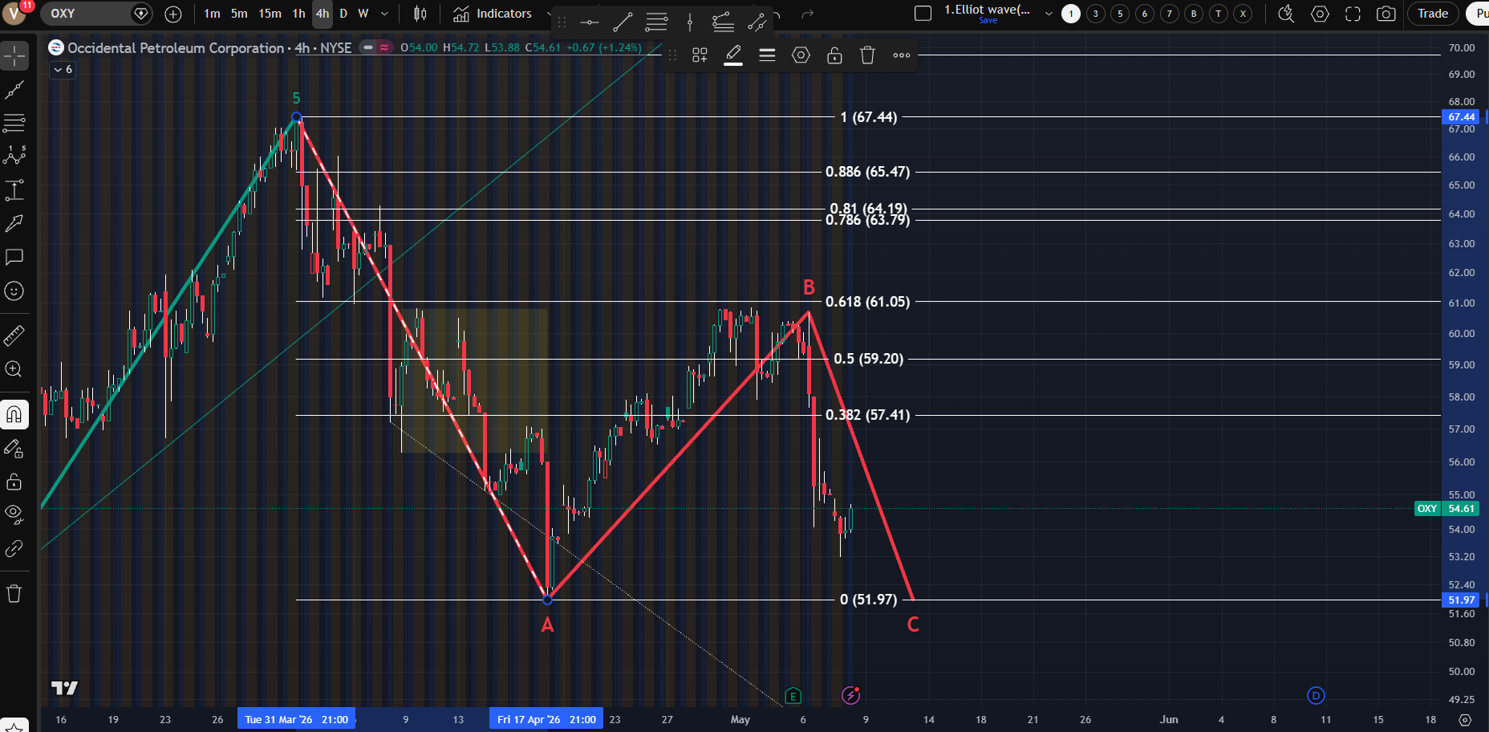This screenshot has width=1489, height=732.
Task: Open more options for selected drawing
Action: (901, 55)
